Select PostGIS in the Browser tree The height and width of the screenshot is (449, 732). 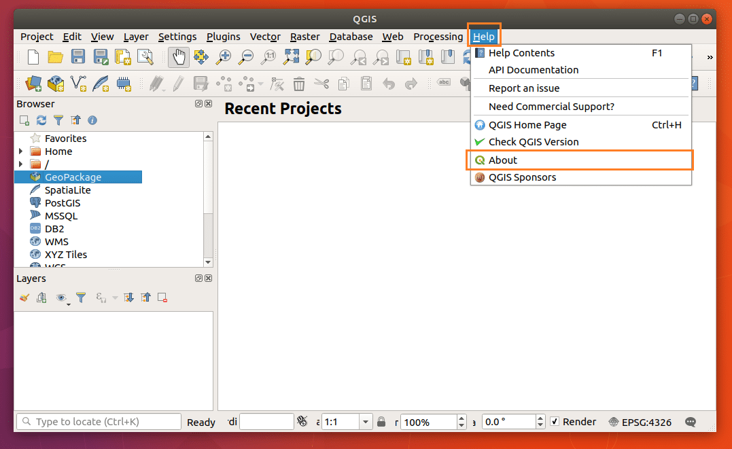click(x=63, y=203)
